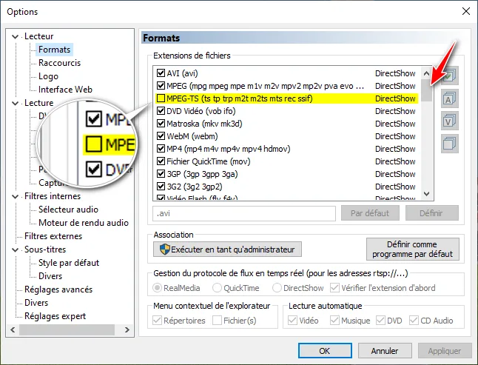Click the OK button
Screen dimensions: 478x365
325,351
